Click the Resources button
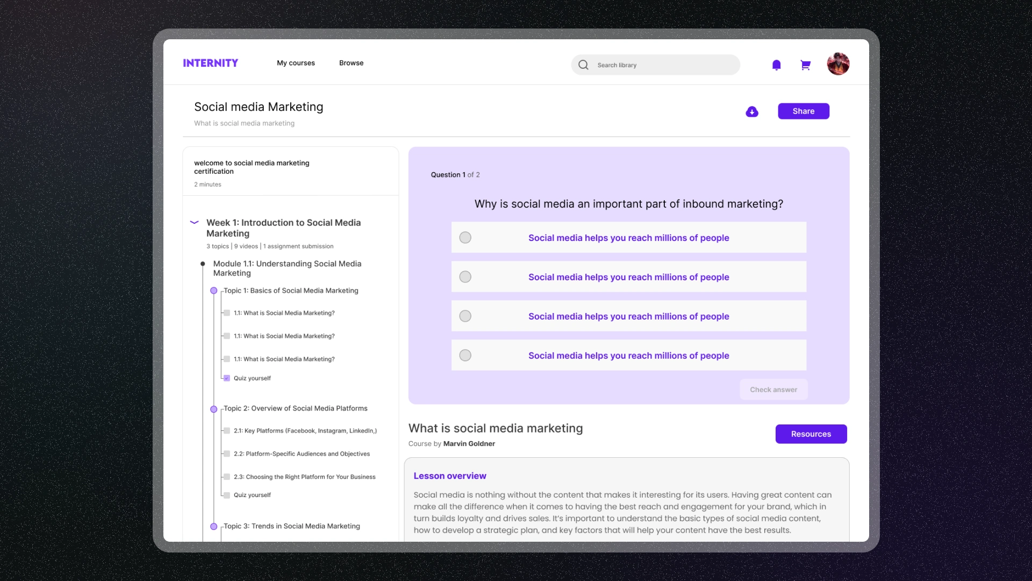Screen dimensions: 1032x581 tap(811, 434)
